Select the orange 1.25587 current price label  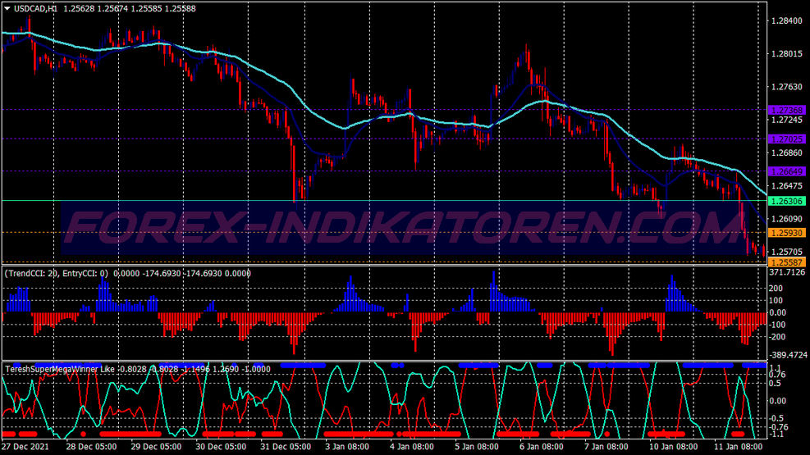tap(787, 262)
